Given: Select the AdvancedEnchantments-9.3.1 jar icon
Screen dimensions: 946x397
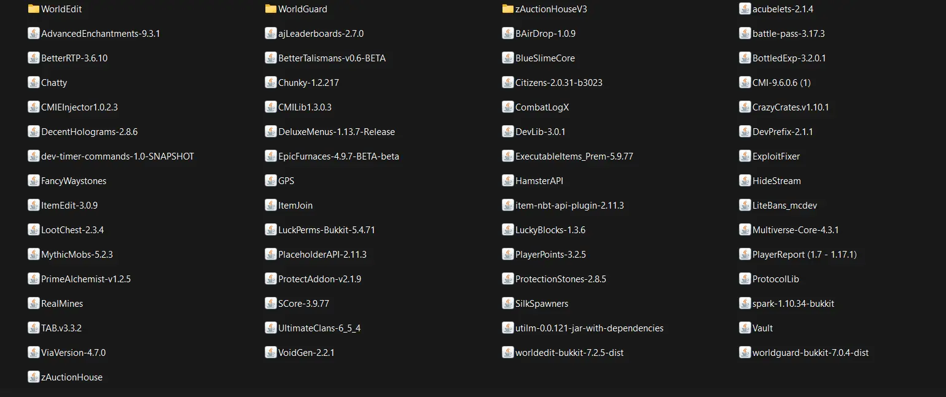Looking at the screenshot, I should click(34, 33).
